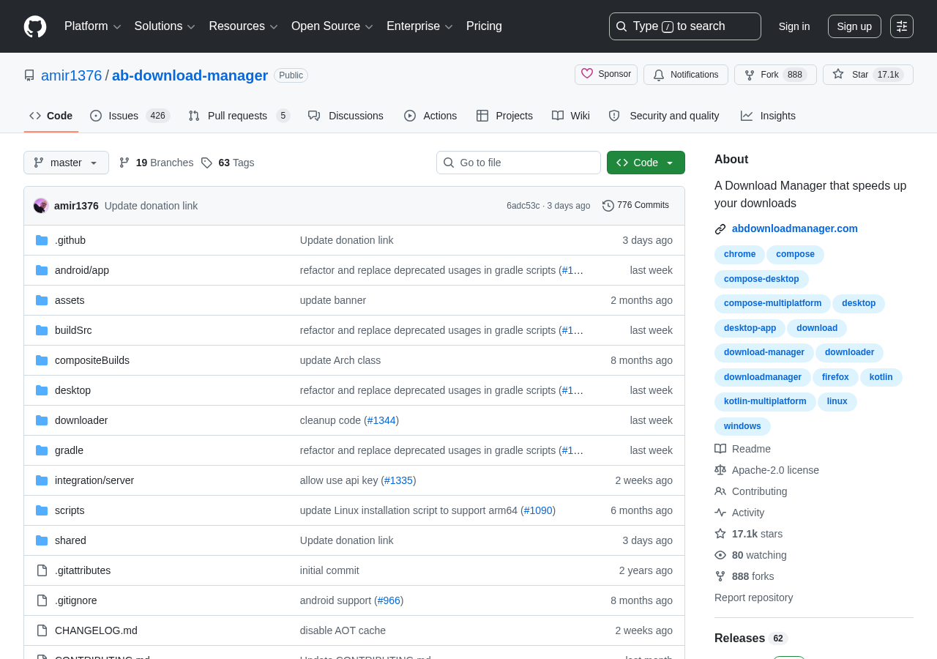Open the Issues tab
Viewport: 937px width, 659px height.
point(130,116)
